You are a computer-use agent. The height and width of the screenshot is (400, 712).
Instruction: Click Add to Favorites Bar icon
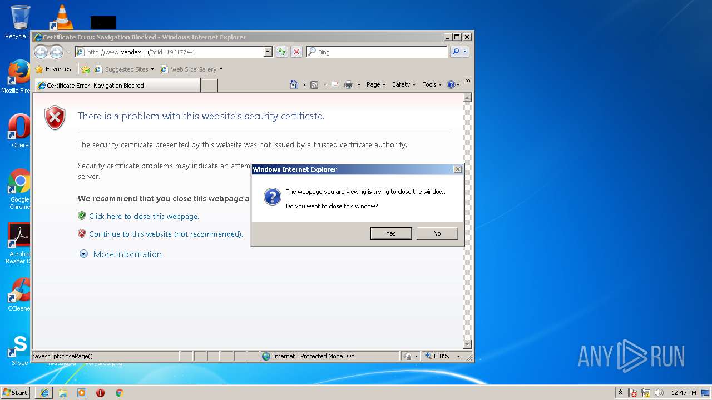click(x=86, y=69)
